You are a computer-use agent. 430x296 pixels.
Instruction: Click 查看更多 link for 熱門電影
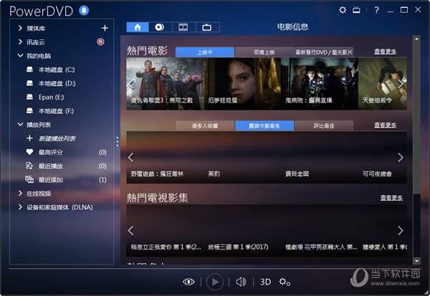coord(385,52)
